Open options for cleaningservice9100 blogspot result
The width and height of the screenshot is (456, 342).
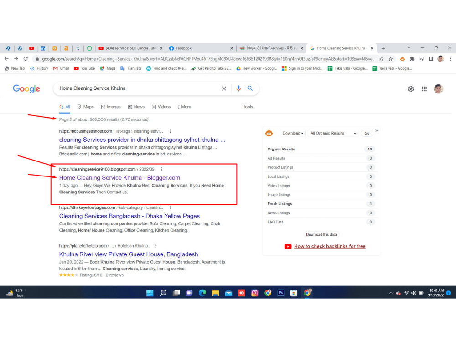[162, 169]
